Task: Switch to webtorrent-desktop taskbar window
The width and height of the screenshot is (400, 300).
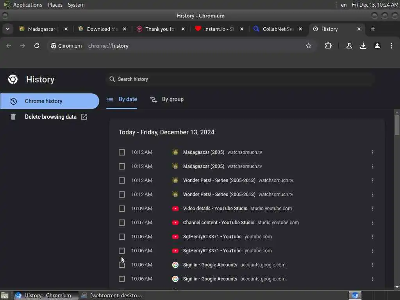Action: tap(112, 295)
